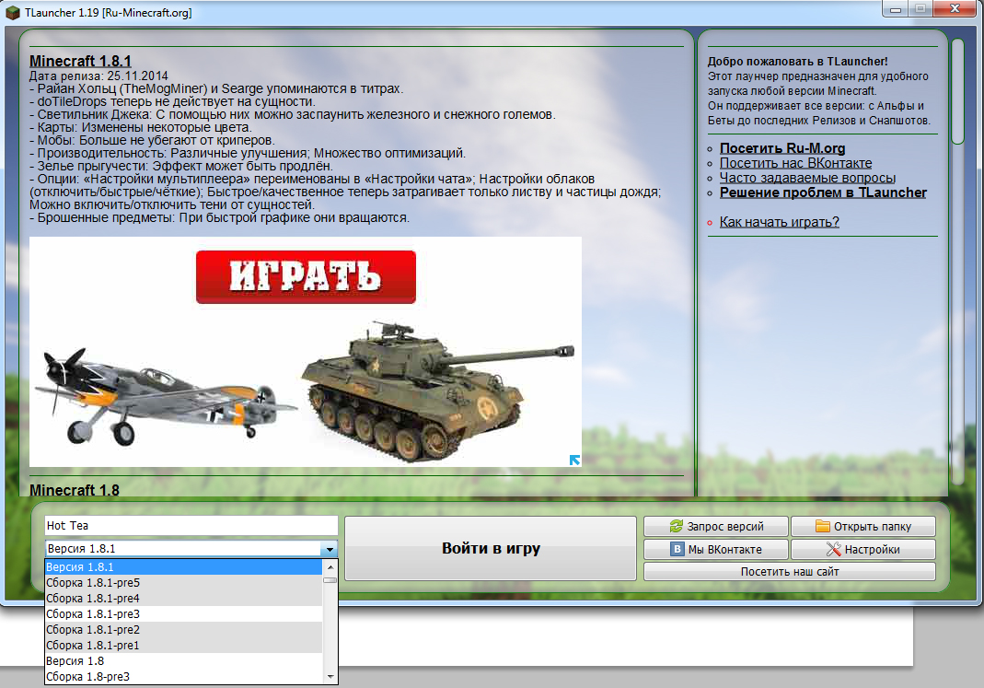Click the tank image in the ad
The height and width of the screenshot is (688, 984).
click(437, 392)
